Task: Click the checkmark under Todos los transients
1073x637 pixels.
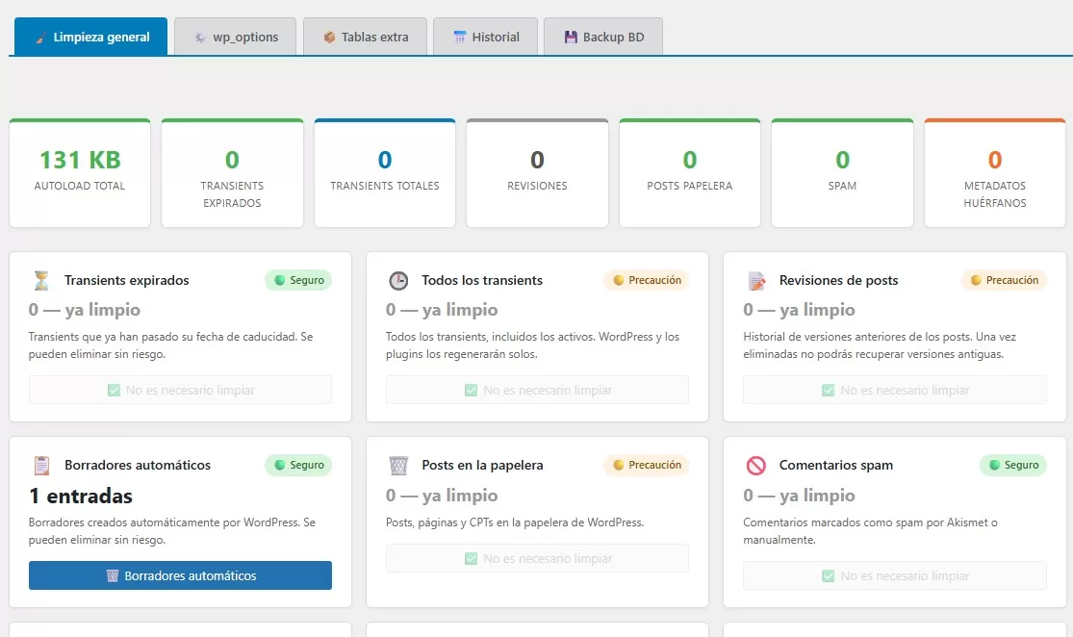Action: 471,391
